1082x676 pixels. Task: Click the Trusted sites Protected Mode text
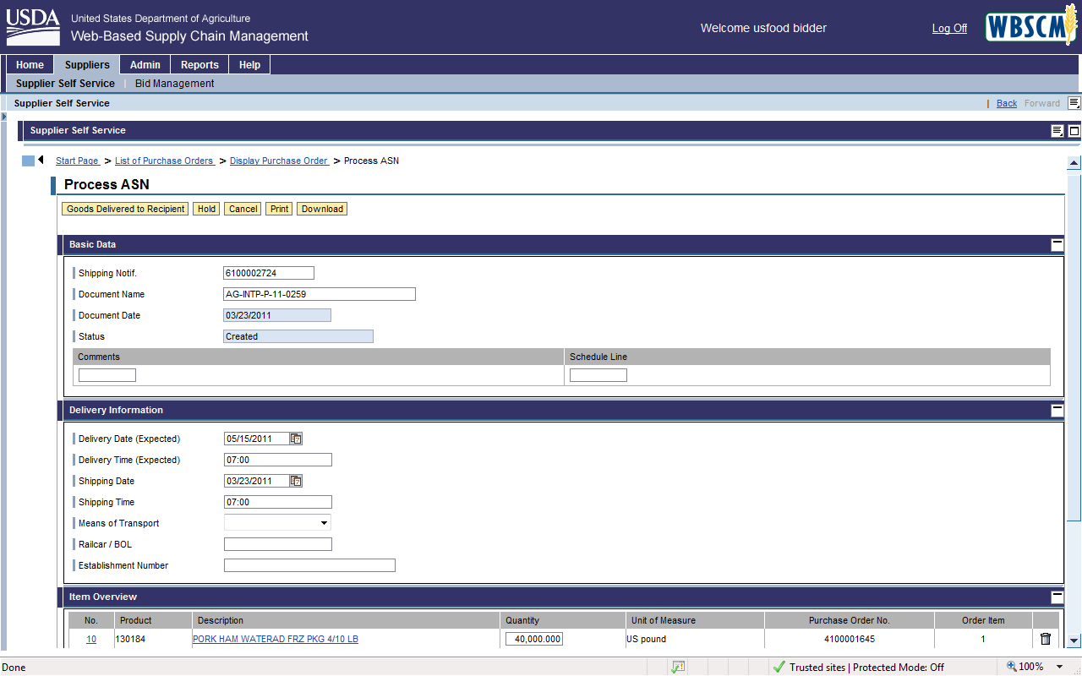(866, 667)
